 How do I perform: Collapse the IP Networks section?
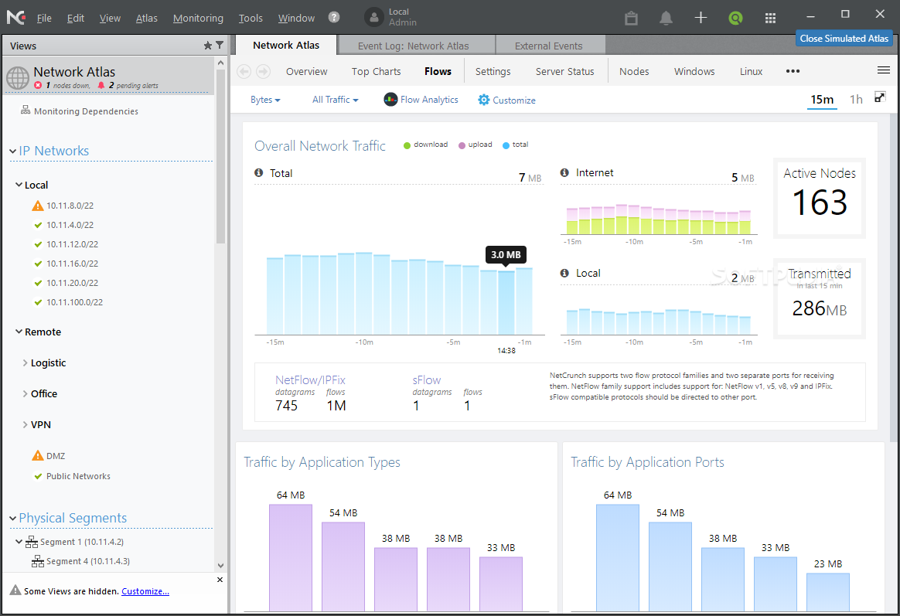(12, 151)
